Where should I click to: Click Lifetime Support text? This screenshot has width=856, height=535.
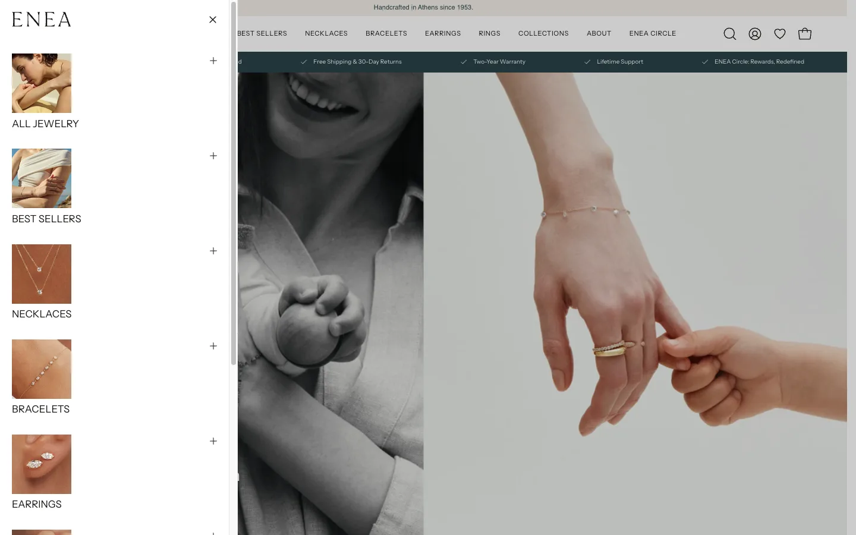coord(620,62)
